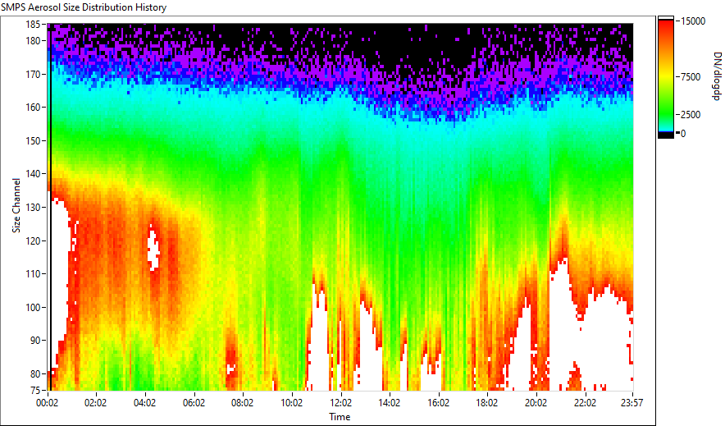725x426 pixels.
Task: Click the 110 size channel tick
Action: (34, 274)
